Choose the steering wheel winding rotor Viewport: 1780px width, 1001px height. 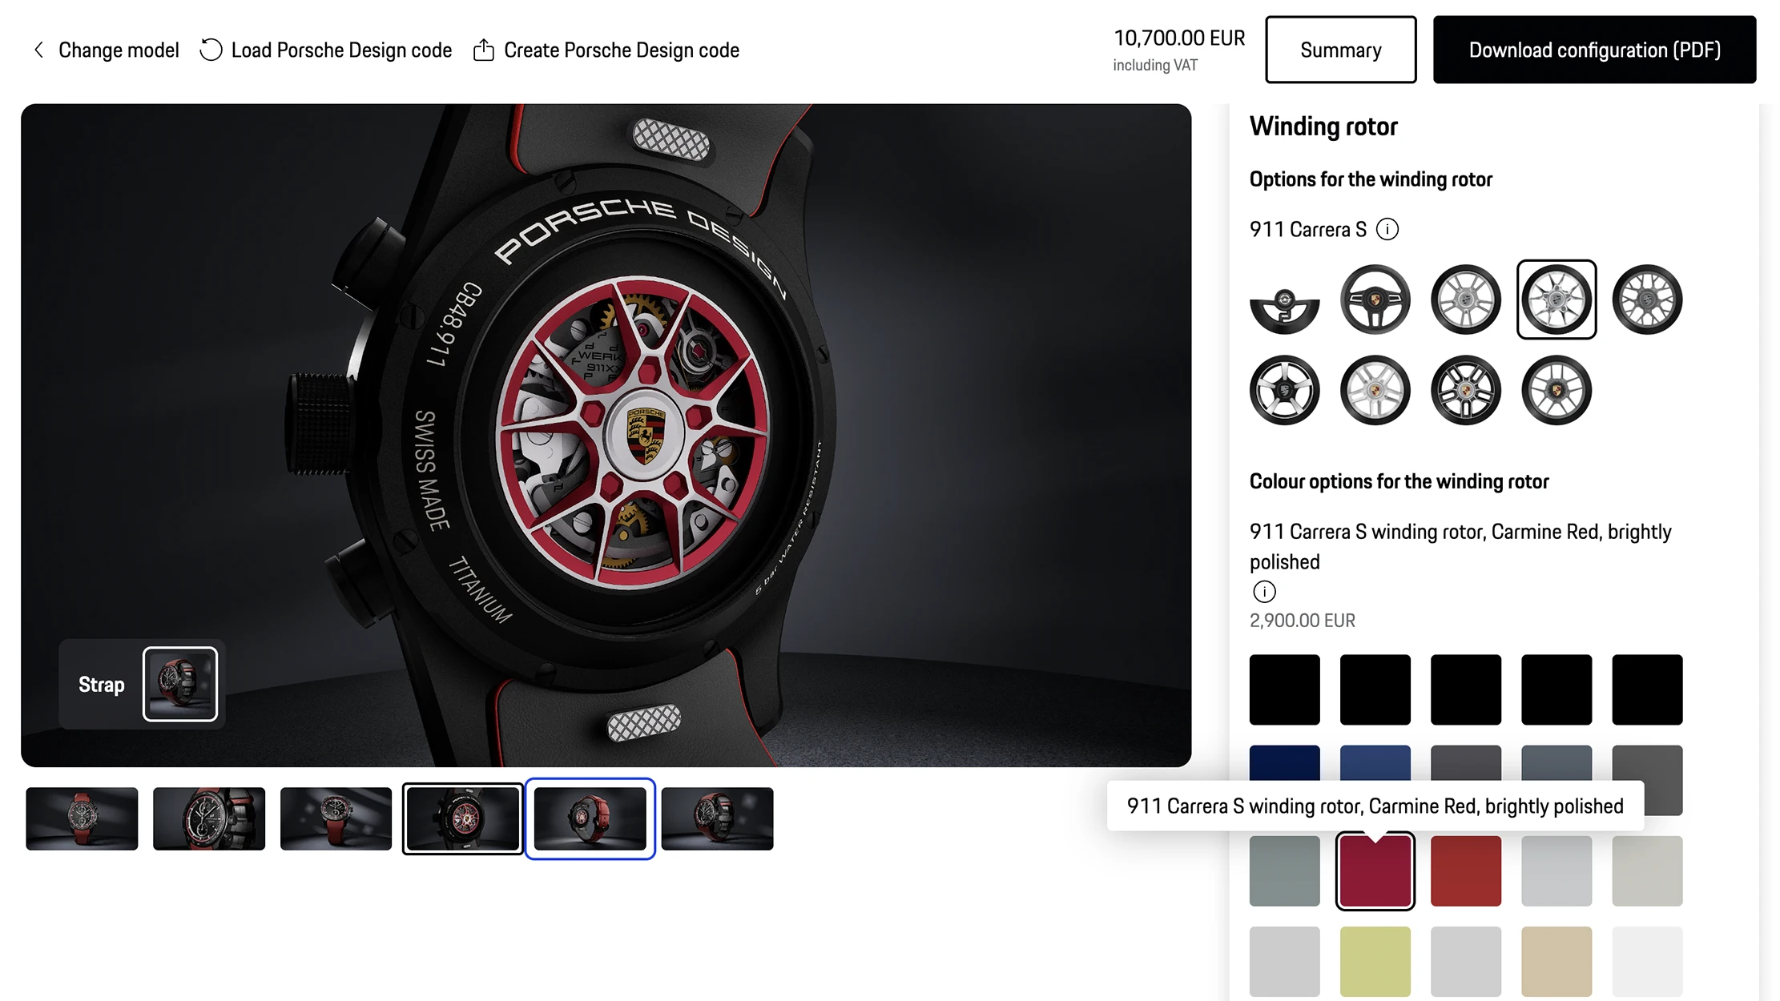[1375, 299]
